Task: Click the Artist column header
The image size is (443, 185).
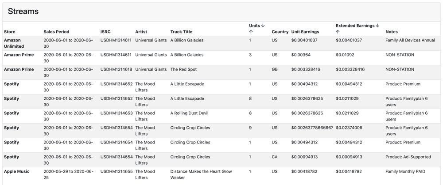Action: (141, 32)
